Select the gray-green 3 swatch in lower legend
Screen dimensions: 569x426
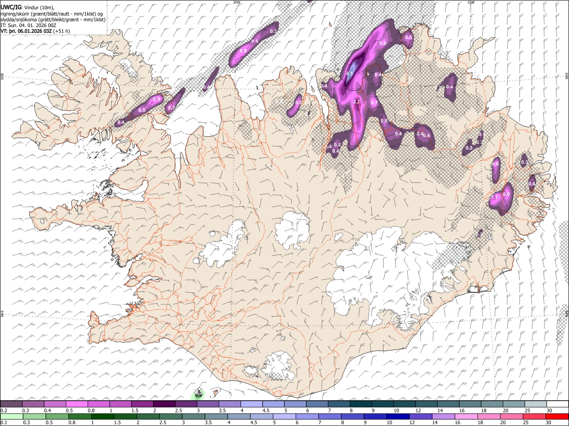point(194,416)
